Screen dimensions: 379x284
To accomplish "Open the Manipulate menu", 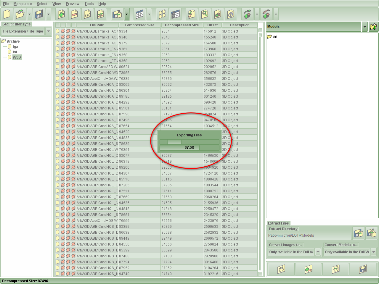I will [x=23, y=4].
